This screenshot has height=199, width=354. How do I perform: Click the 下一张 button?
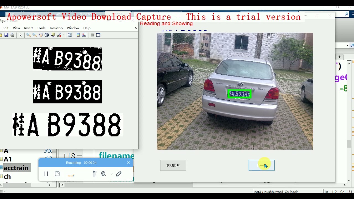262,165
